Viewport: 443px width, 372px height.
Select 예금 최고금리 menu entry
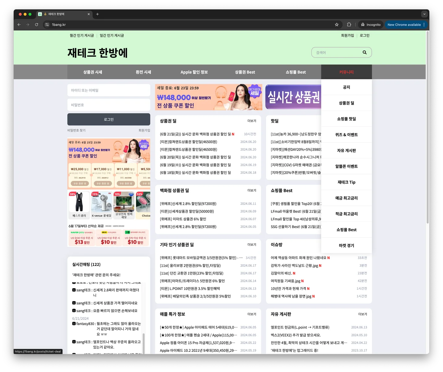[346, 198]
